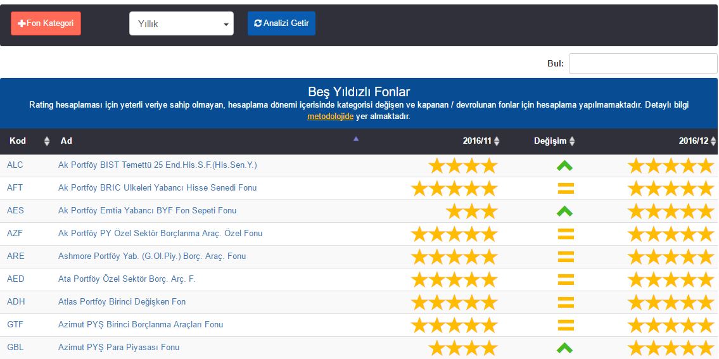The height and width of the screenshot is (359, 719).
Task: Sort by 2016/12 column arrows
Action: tap(713, 141)
